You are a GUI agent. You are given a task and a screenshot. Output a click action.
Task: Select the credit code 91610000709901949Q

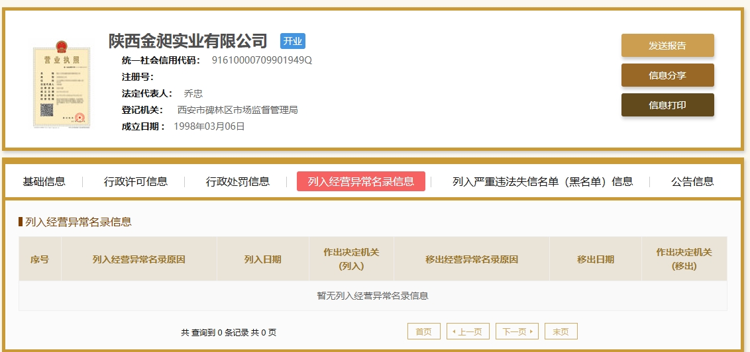point(262,60)
